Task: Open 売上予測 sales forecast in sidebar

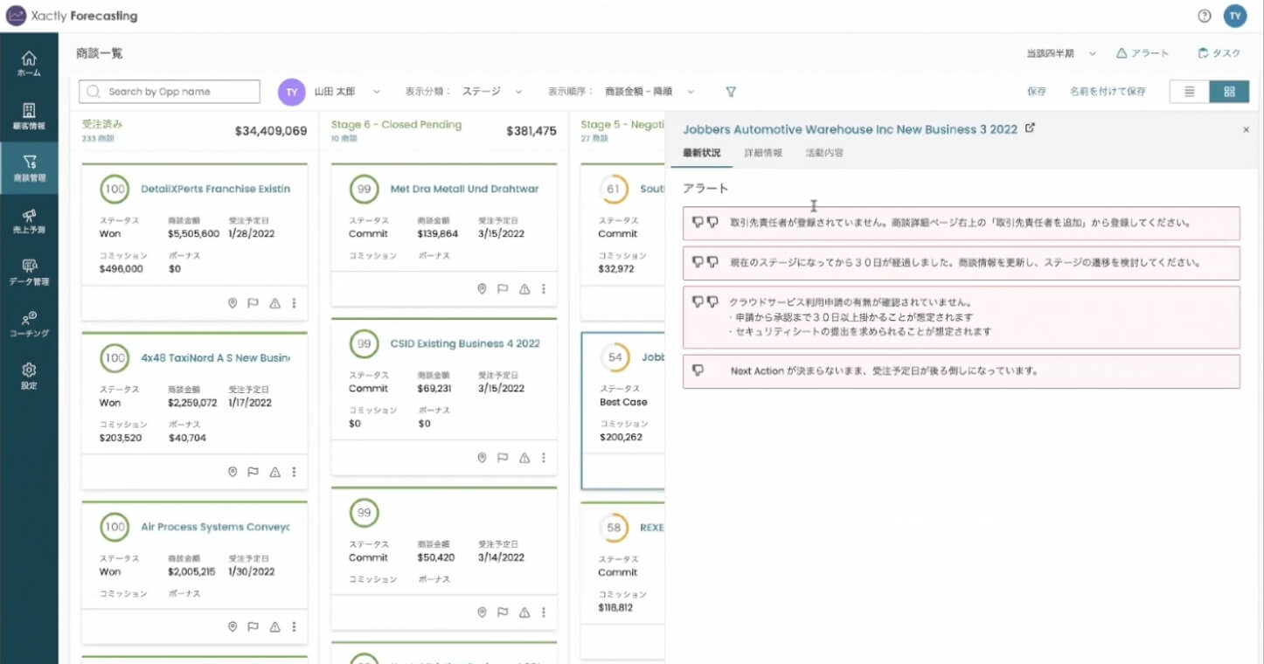Action: 29,220
